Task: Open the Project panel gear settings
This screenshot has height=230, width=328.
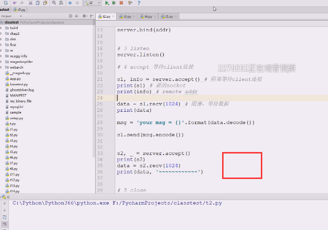Action: [x=84, y=16]
